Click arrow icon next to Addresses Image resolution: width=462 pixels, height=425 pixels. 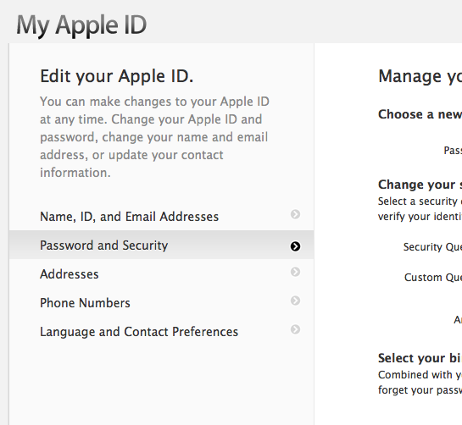[x=295, y=272]
